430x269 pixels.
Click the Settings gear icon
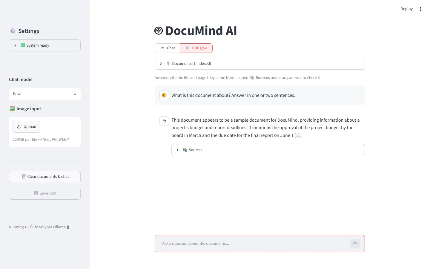[13, 31]
